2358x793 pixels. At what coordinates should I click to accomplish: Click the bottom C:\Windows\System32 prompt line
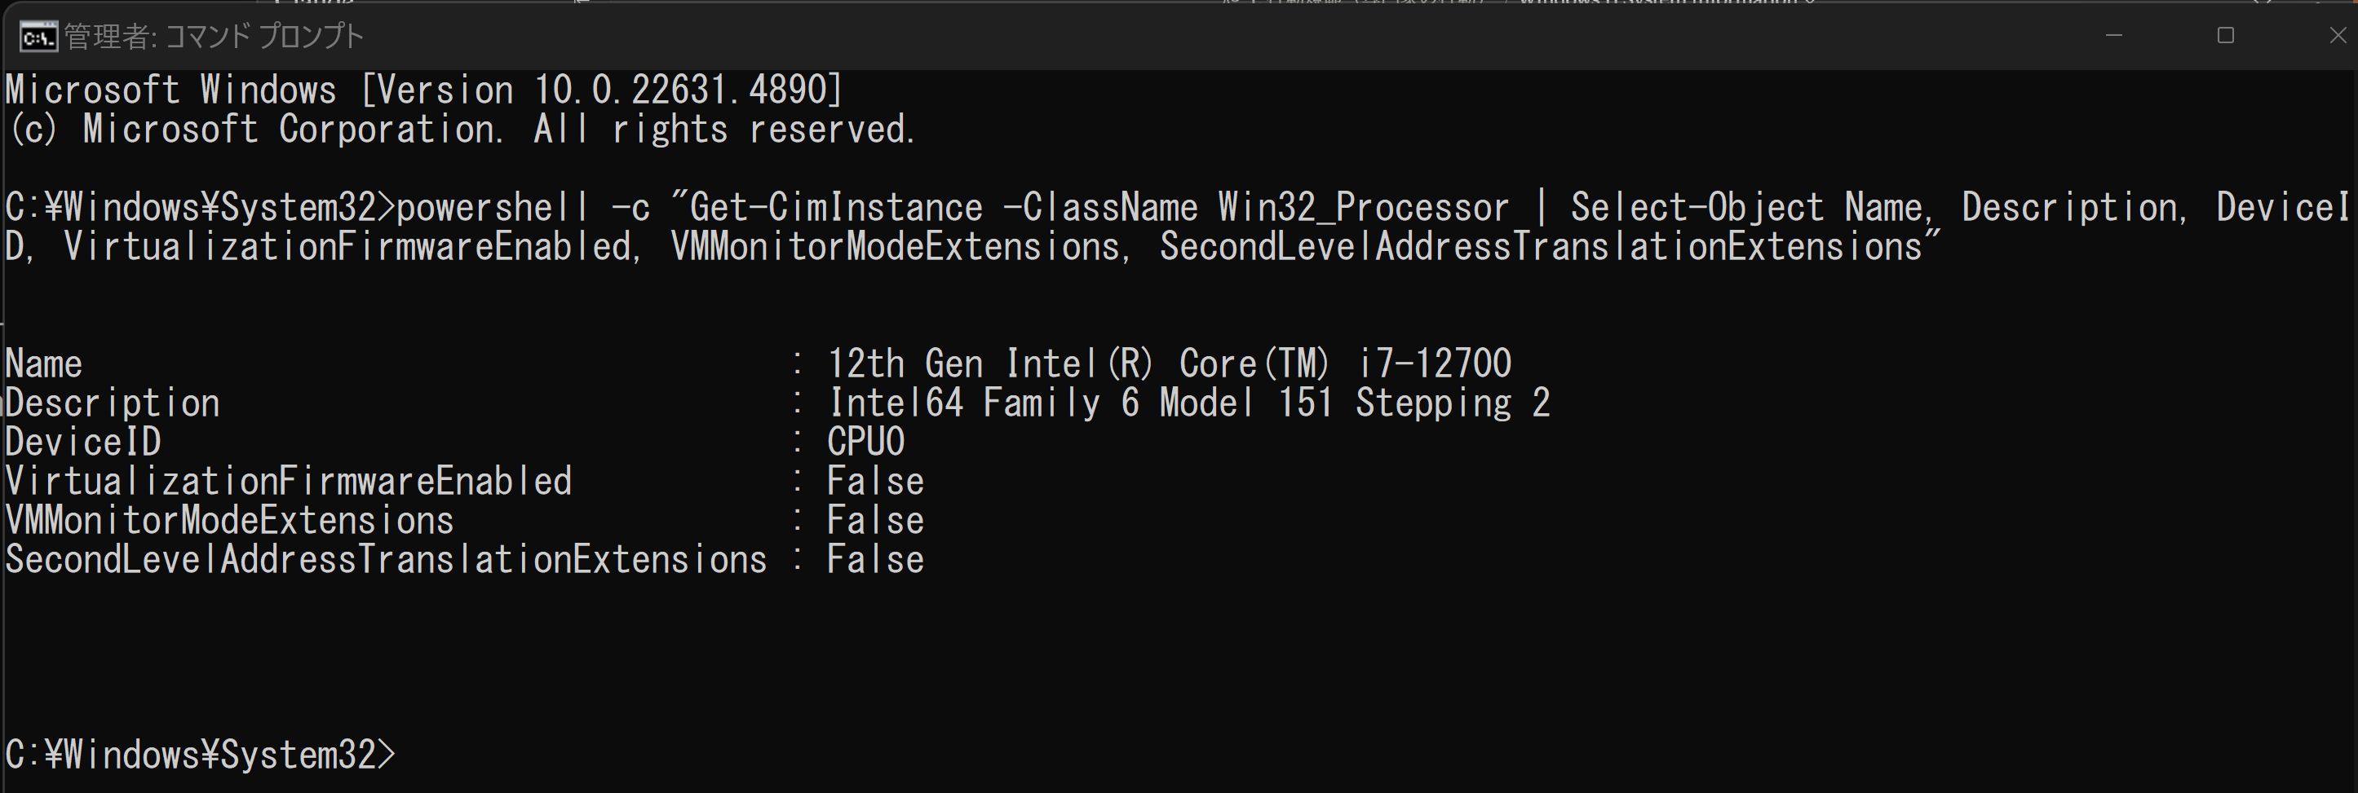coord(201,756)
